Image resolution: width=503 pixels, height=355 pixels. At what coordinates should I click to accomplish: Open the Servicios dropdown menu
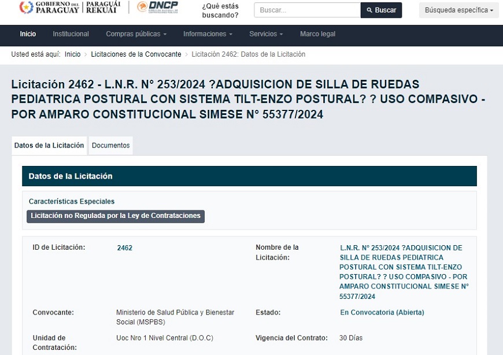pos(266,34)
